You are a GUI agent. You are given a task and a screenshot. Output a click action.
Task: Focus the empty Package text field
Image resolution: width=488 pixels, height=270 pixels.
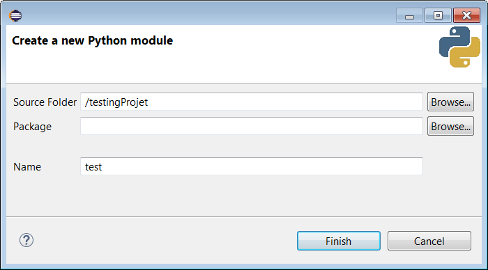(x=252, y=126)
